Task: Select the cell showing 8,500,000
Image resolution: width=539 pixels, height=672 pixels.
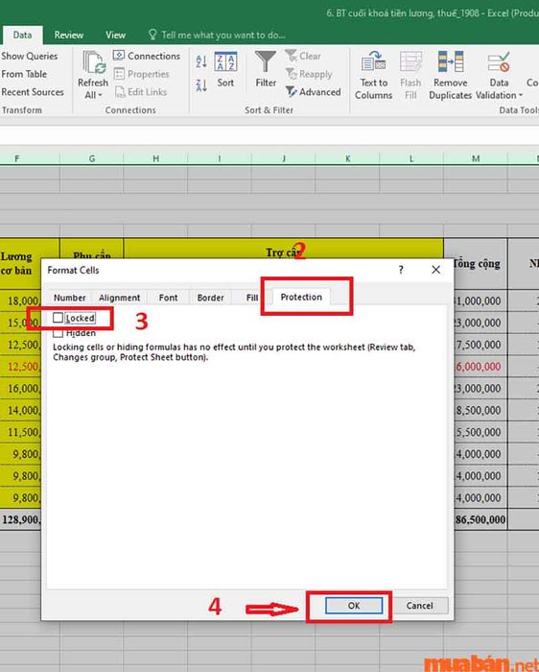Action: point(480,410)
